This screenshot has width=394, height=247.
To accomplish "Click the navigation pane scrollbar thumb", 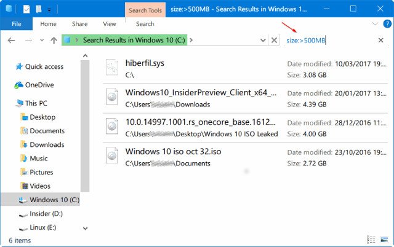I will (x=85, y=126).
